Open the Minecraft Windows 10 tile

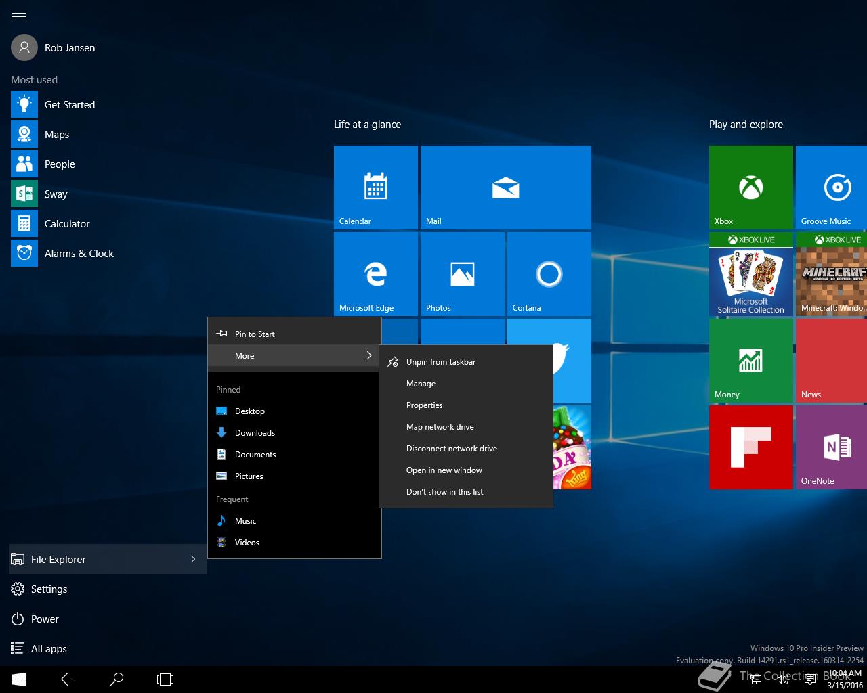point(832,274)
